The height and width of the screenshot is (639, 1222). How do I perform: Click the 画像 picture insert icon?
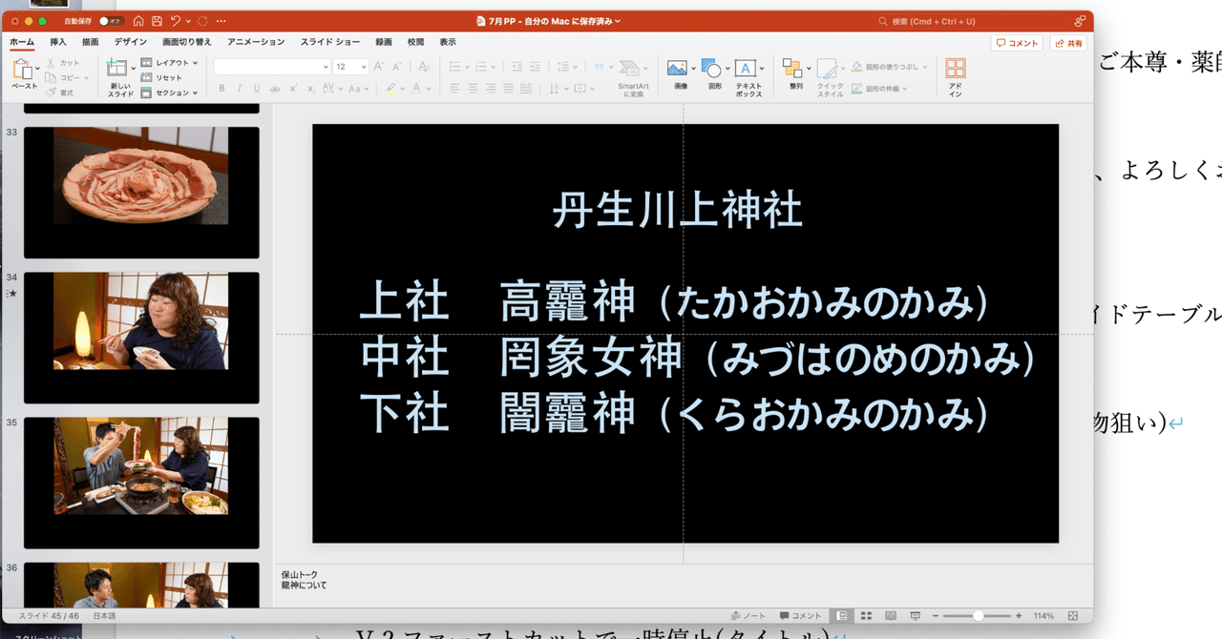pos(678,69)
